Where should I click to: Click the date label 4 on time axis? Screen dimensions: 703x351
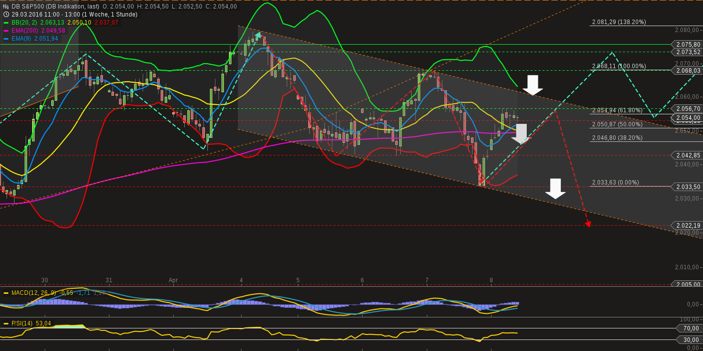tap(241, 280)
